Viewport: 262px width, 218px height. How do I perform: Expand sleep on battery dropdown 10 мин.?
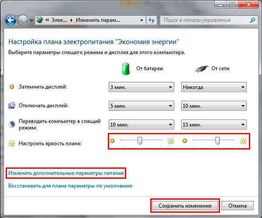click(x=141, y=124)
